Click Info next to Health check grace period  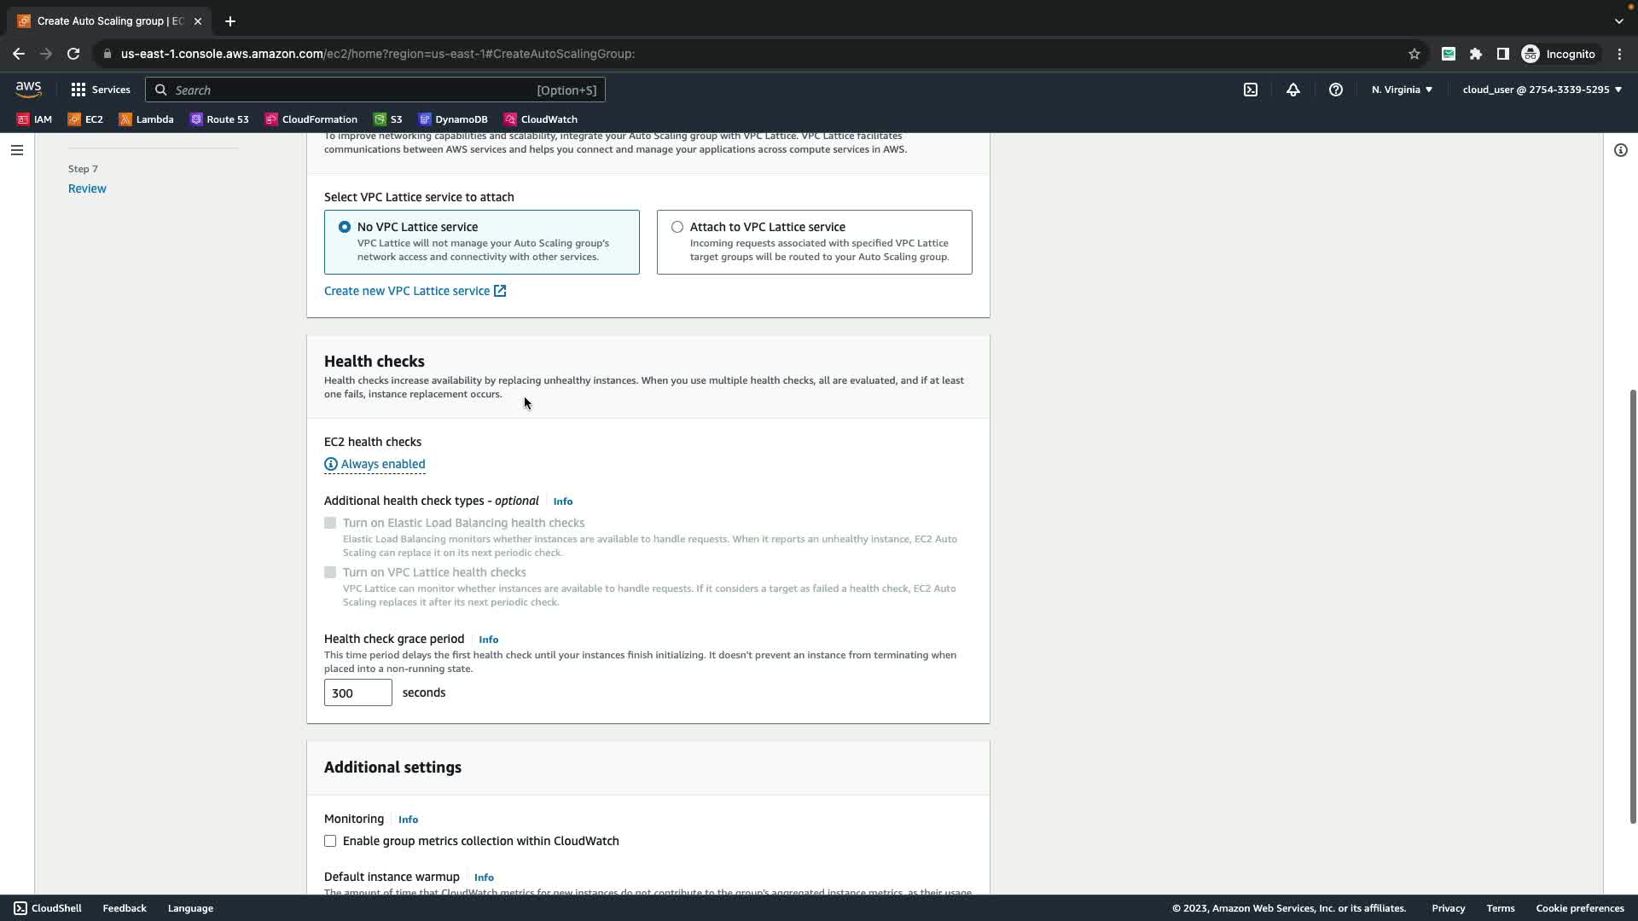pos(488,640)
